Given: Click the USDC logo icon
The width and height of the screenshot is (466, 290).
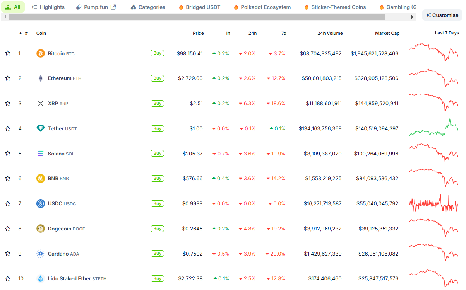Looking at the screenshot, I should tap(41, 203).
